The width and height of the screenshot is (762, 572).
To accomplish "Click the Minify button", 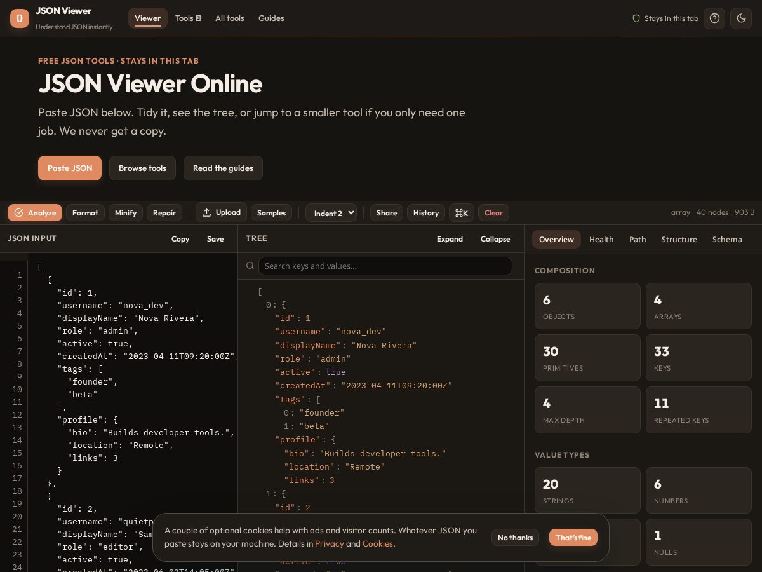I will point(126,213).
